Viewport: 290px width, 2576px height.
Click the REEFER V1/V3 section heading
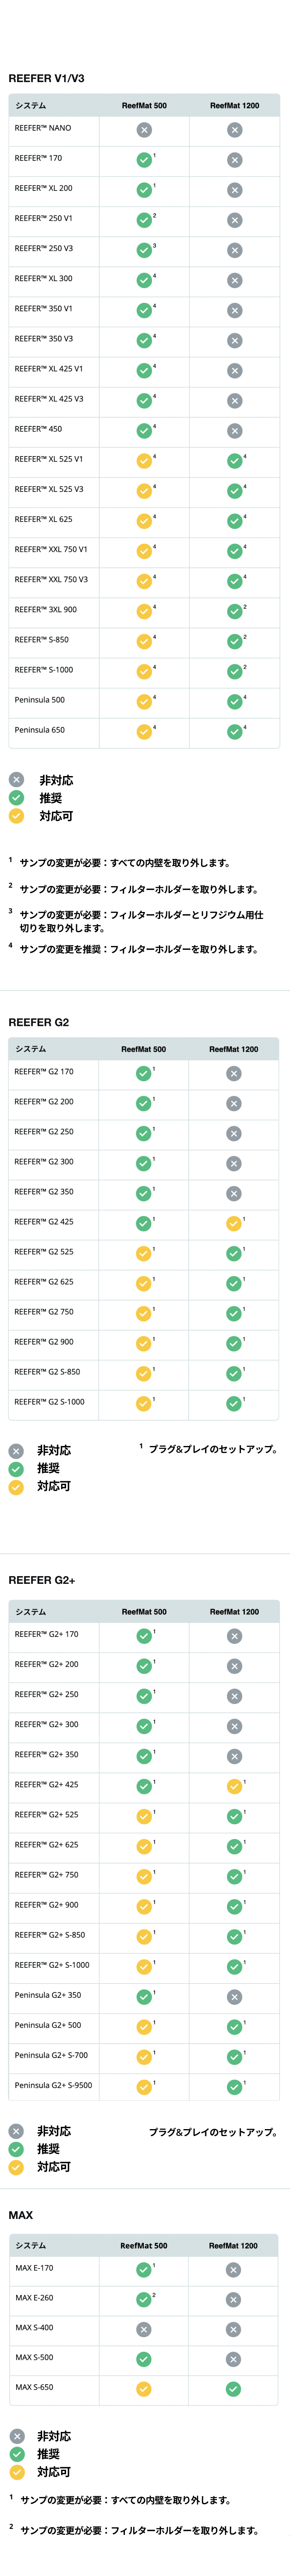click(46, 78)
